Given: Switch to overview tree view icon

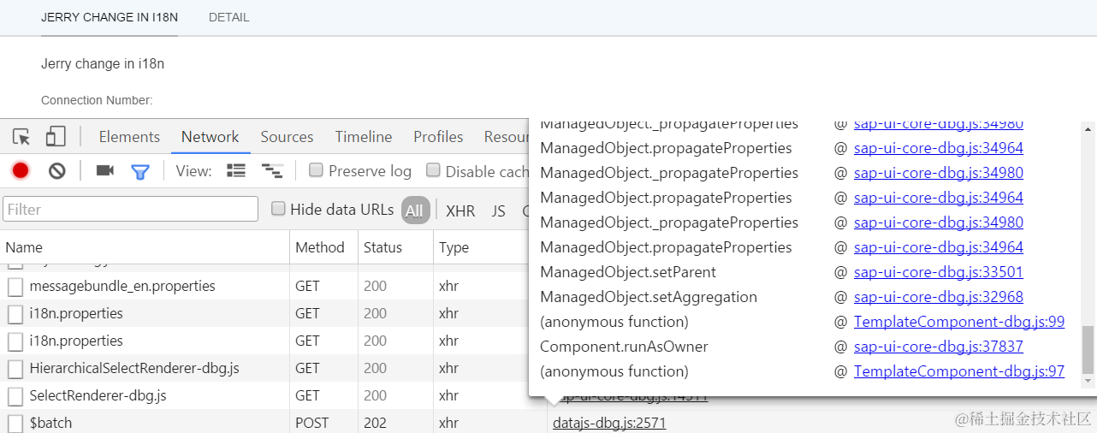Looking at the screenshot, I should pos(272,171).
